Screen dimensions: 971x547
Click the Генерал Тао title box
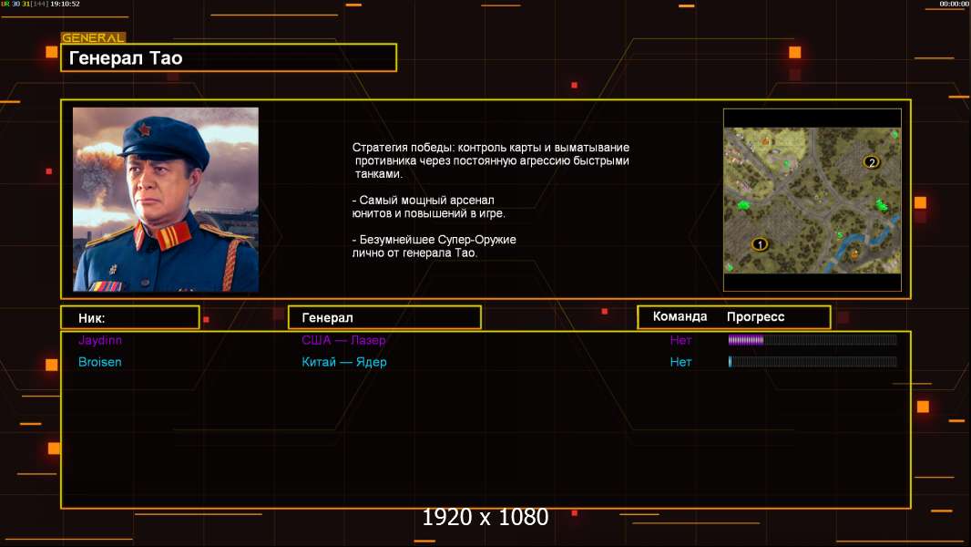tap(229, 57)
